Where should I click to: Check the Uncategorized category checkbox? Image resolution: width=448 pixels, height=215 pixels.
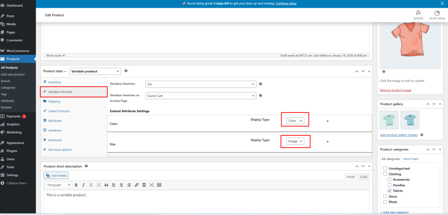(385, 169)
